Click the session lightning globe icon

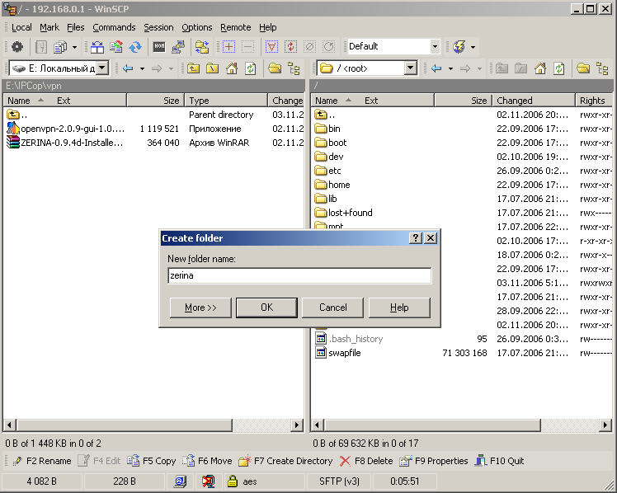click(459, 47)
